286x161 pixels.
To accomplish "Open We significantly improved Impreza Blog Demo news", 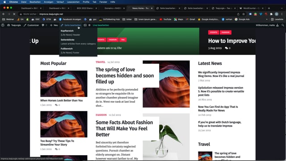I will pyautogui.click(x=221, y=74).
